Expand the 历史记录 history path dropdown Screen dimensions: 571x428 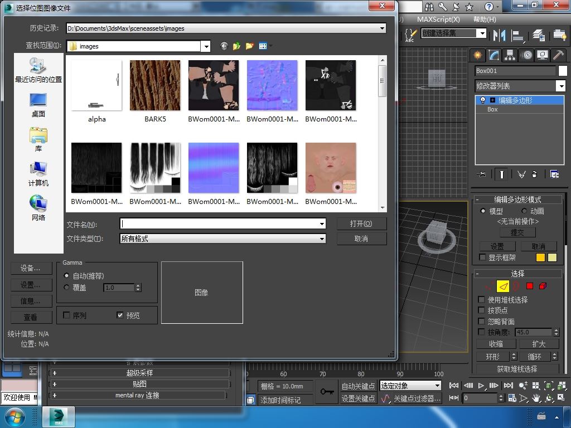(x=382, y=28)
